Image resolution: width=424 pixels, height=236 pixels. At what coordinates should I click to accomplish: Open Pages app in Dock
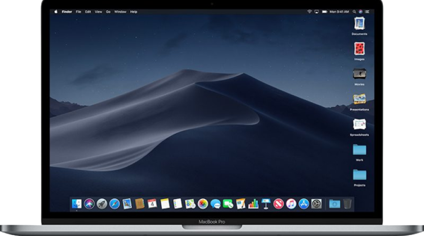240,203
